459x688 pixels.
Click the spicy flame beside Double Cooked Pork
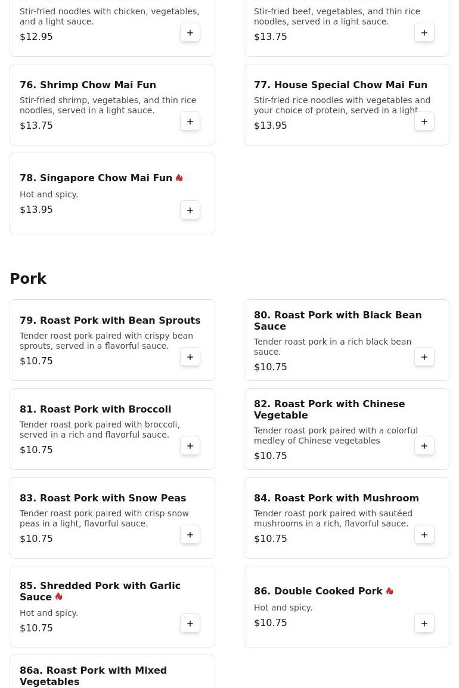tap(389, 591)
